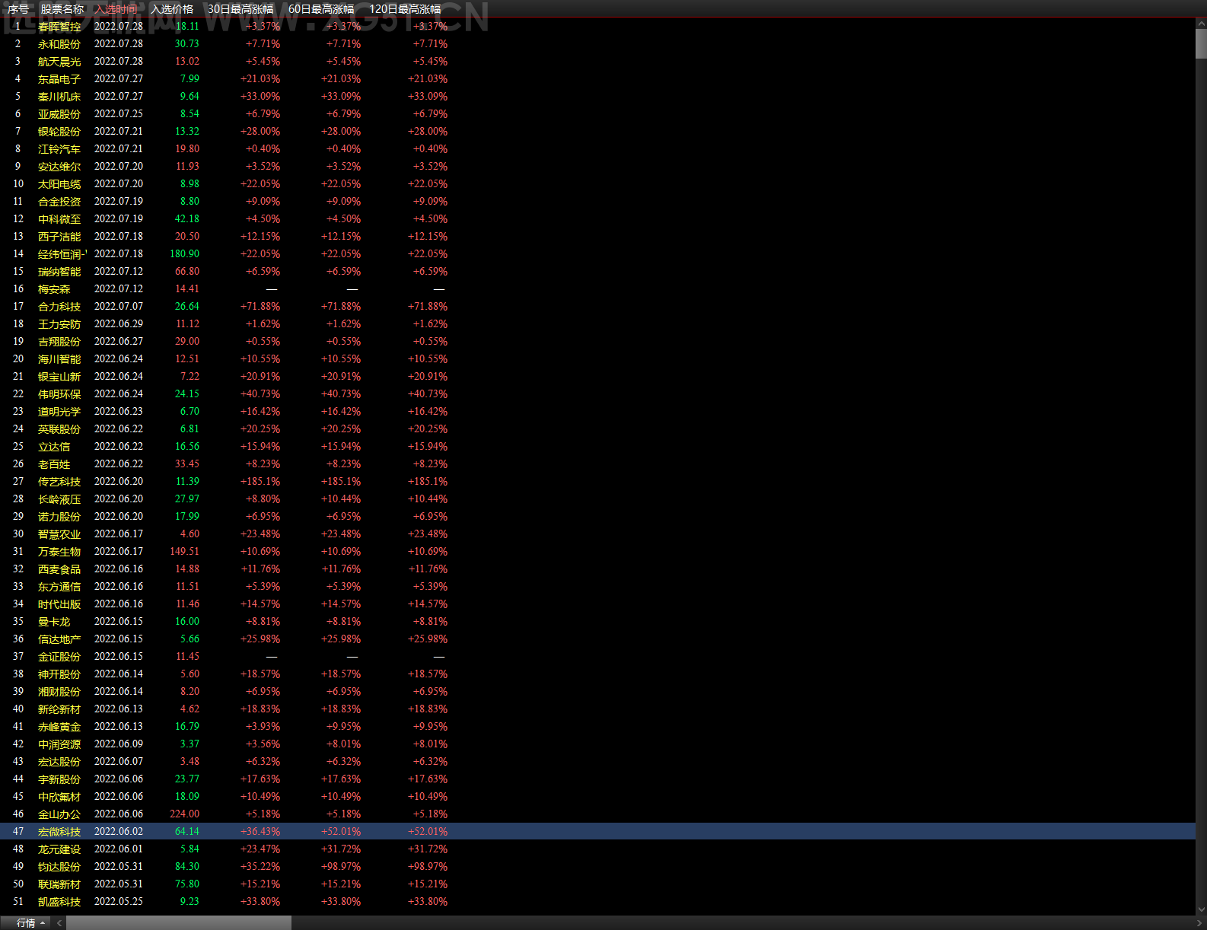
Task: Sort by the 入选时间 column header
Action: (x=116, y=9)
